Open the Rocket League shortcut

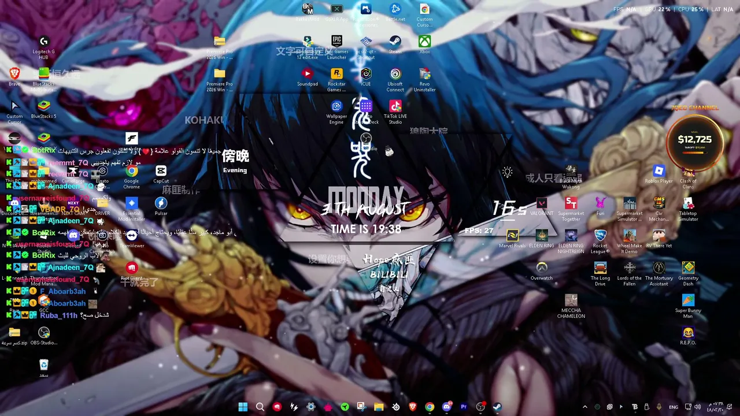point(600,242)
